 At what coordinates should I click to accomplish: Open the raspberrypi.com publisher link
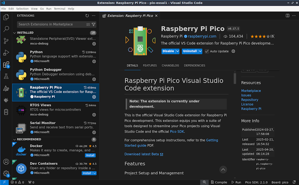pos(202,36)
